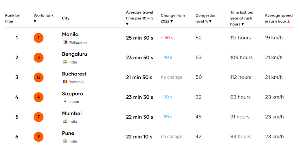Click the Rank by filter column header
300x149 pixels.
(x=12, y=18)
